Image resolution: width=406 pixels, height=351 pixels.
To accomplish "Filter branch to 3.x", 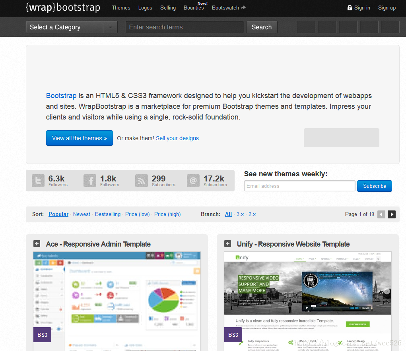I will (x=240, y=214).
